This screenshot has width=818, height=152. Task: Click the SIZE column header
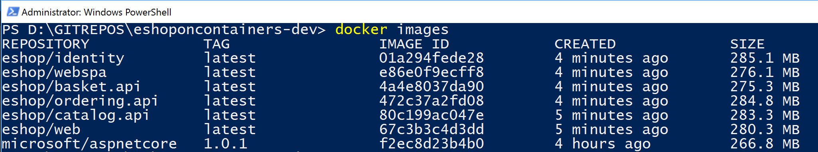(x=747, y=44)
